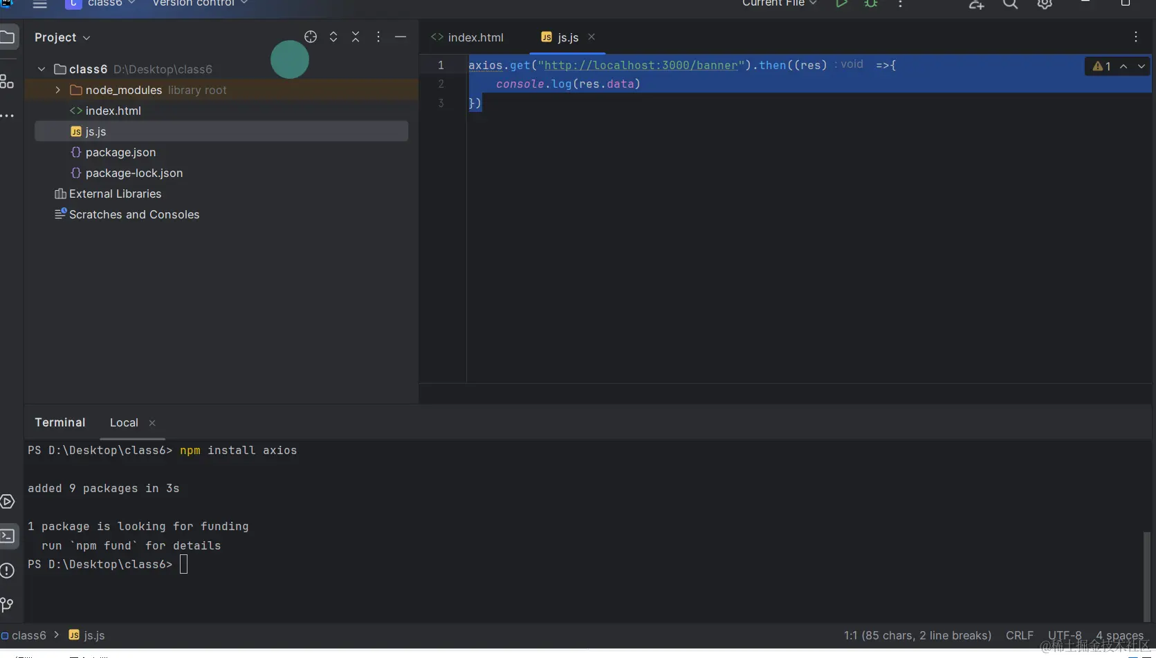Change indentation setting 4 spaces
Screen dimensions: 1156x658
point(1120,636)
